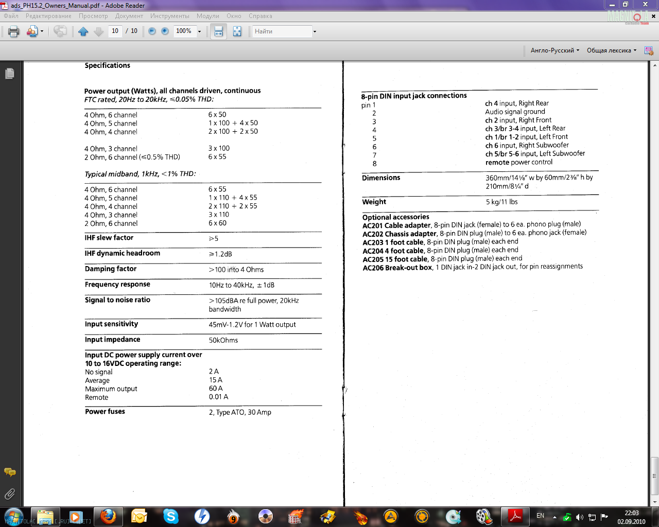The image size is (659, 527).
Task: Switch to Firefox in the taskbar
Action: pos(108,516)
